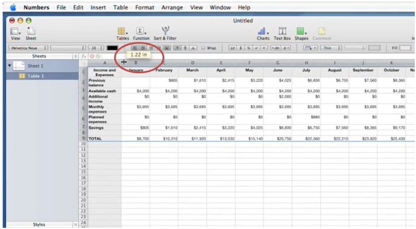Open more cell formats dropdown
The width and height of the screenshot is (416, 229).
(264, 48)
